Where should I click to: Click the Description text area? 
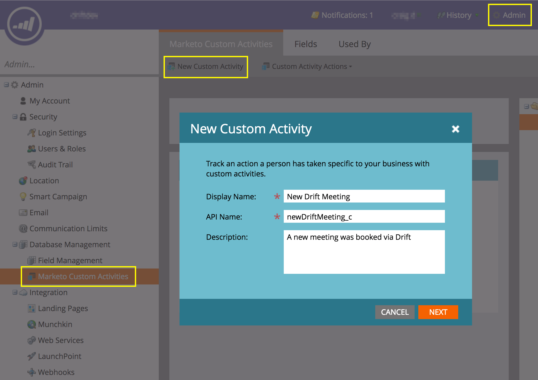tap(364, 252)
